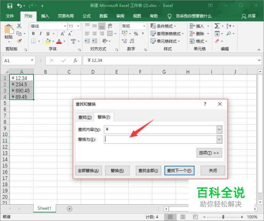Toggle Bold formatting
The width and height of the screenshot is (264, 221).
33,34
